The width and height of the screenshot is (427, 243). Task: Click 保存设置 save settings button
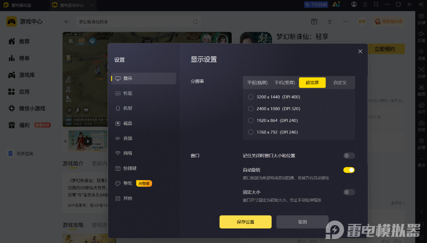click(246, 222)
